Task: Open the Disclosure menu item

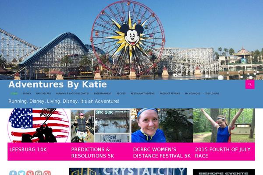Action: (212, 94)
